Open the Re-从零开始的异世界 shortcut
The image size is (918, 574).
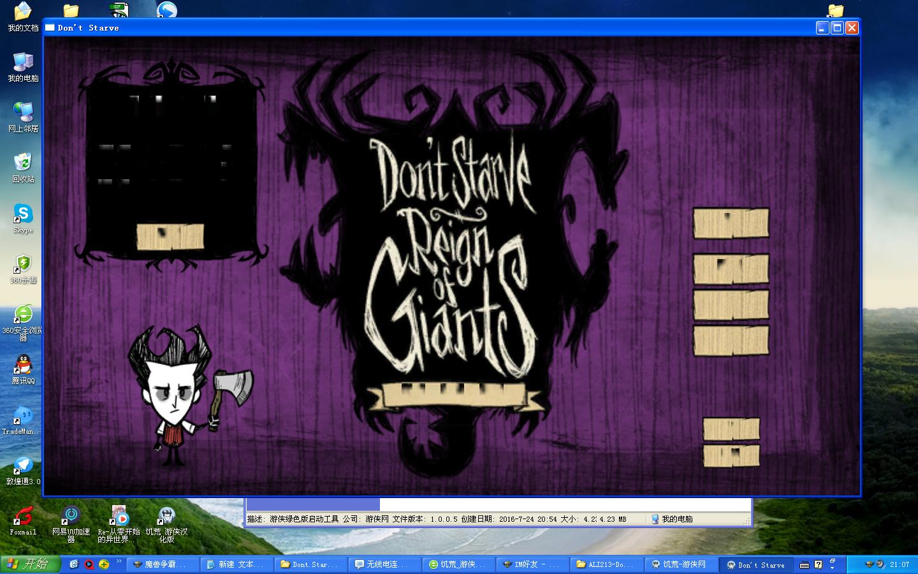coord(119,524)
